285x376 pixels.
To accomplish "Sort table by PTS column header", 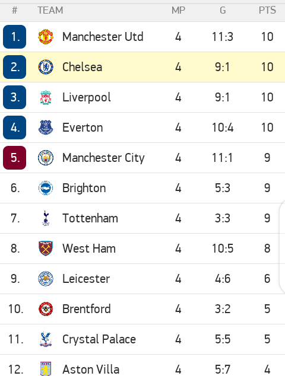I will (267, 10).
